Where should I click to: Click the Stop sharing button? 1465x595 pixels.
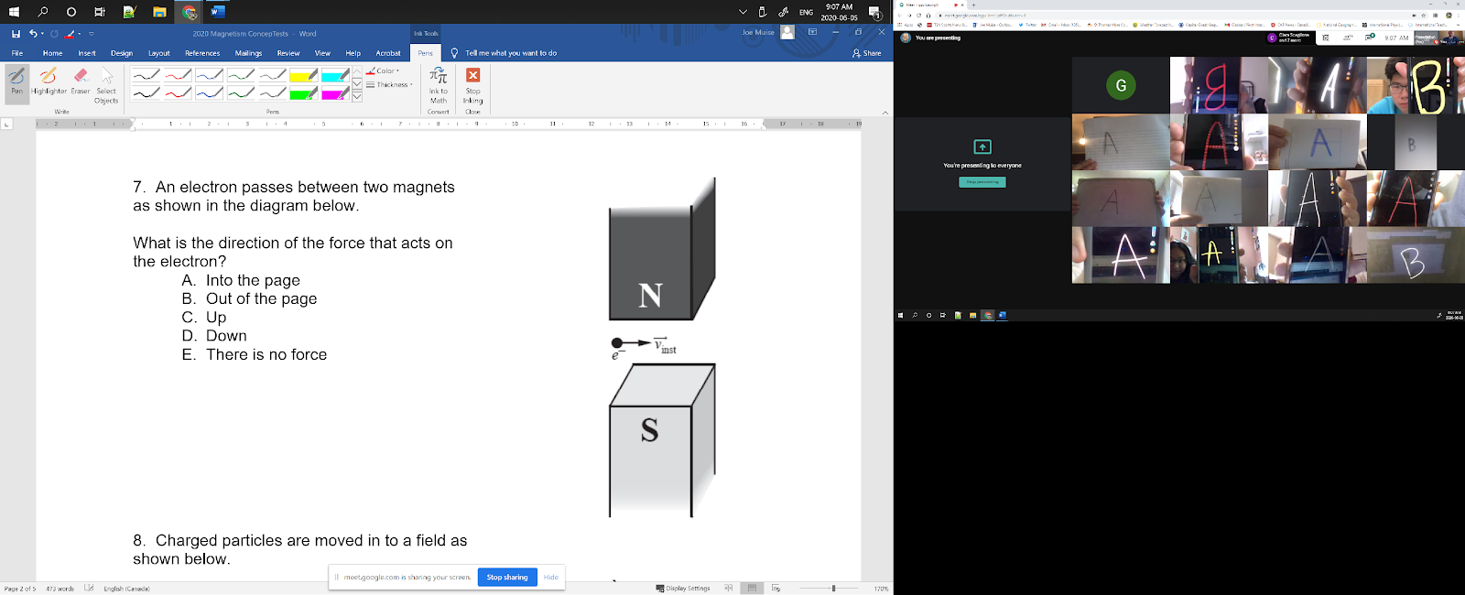507,578
